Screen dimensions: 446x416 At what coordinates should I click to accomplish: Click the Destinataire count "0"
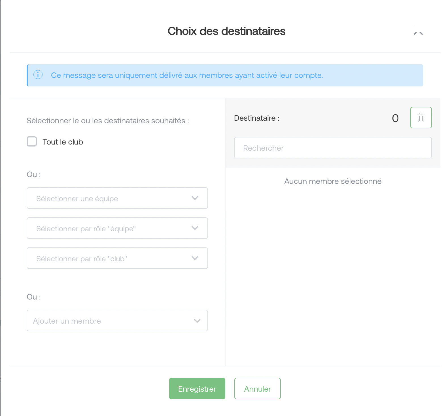395,118
